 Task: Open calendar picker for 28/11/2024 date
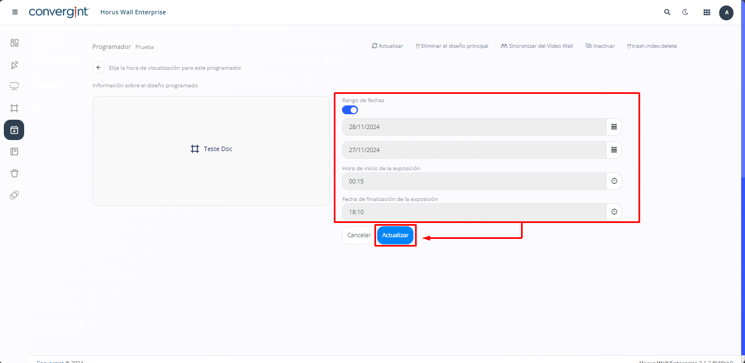(614, 127)
